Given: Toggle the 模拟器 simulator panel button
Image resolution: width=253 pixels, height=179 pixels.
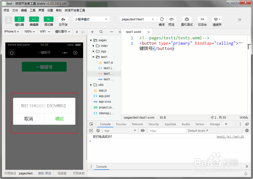Looking at the screenshot, I should 19,19.
